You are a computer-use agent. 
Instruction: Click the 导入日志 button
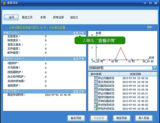[x=144, y=118]
